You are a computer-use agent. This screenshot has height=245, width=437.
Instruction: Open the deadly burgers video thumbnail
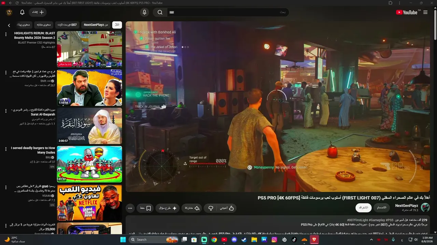[89, 164]
